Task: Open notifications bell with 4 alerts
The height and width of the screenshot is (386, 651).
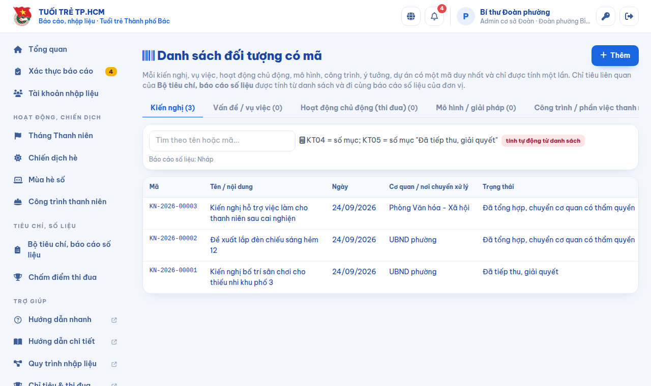Action: (434, 16)
